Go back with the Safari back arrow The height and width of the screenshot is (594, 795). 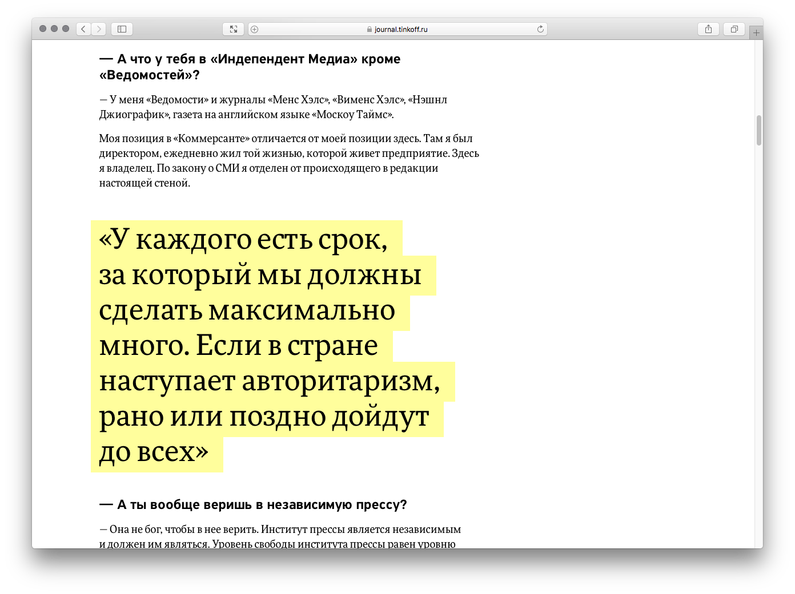tap(83, 29)
